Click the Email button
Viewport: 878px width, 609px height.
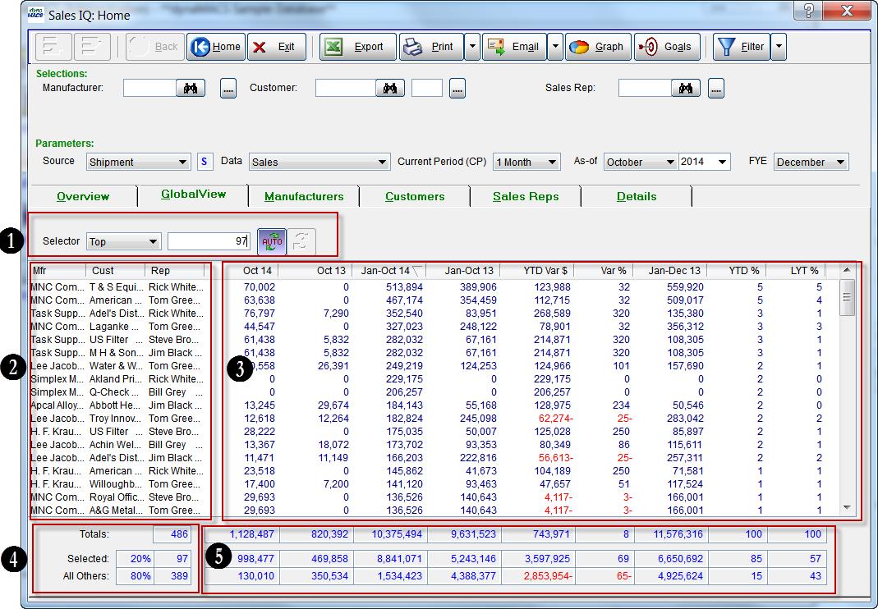point(514,47)
